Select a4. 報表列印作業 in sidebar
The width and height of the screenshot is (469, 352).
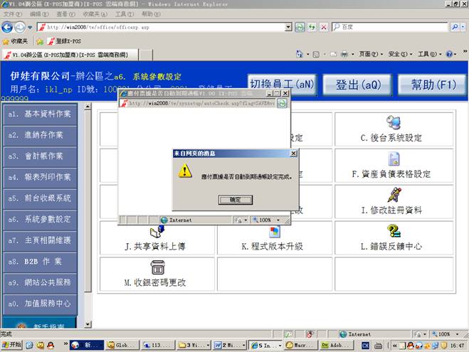click(39, 177)
